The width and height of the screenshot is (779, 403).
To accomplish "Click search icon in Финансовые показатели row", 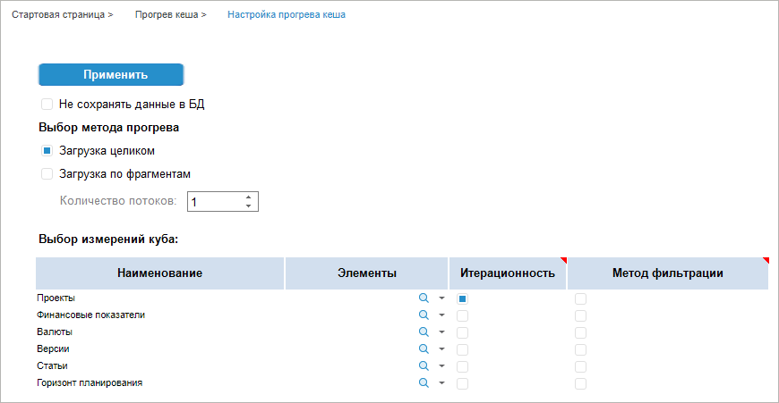I will click(x=424, y=315).
